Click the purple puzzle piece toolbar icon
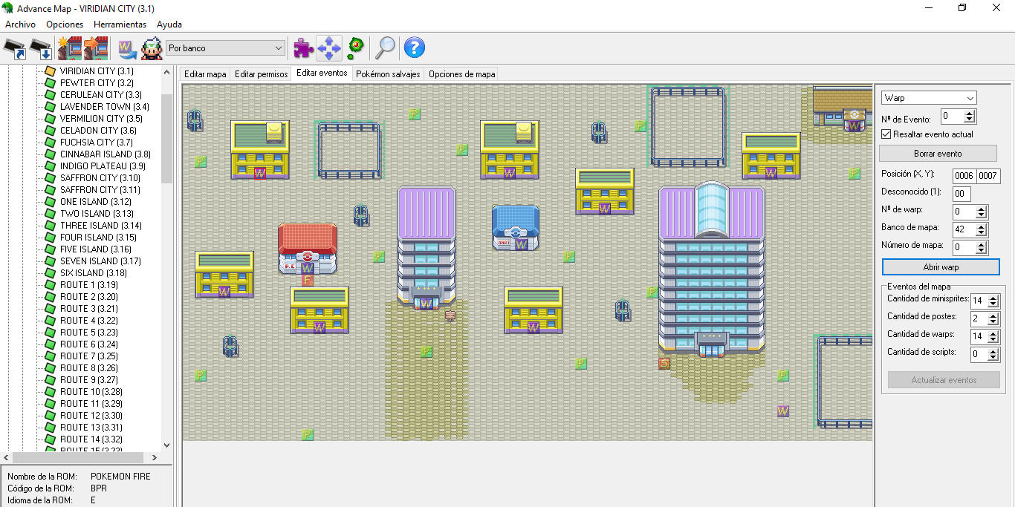Screen dimensions: 1015x507 (x=303, y=48)
